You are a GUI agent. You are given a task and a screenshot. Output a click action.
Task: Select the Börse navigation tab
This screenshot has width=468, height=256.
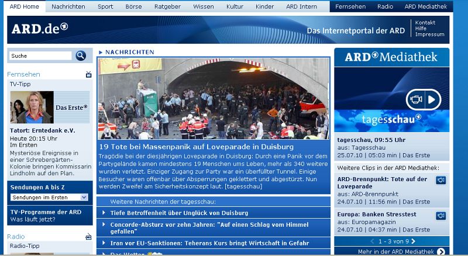coord(133,6)
